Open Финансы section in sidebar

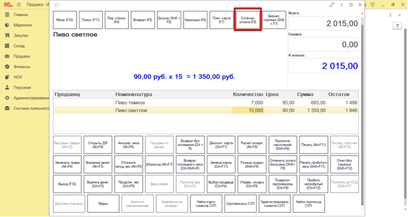(22, 66)
